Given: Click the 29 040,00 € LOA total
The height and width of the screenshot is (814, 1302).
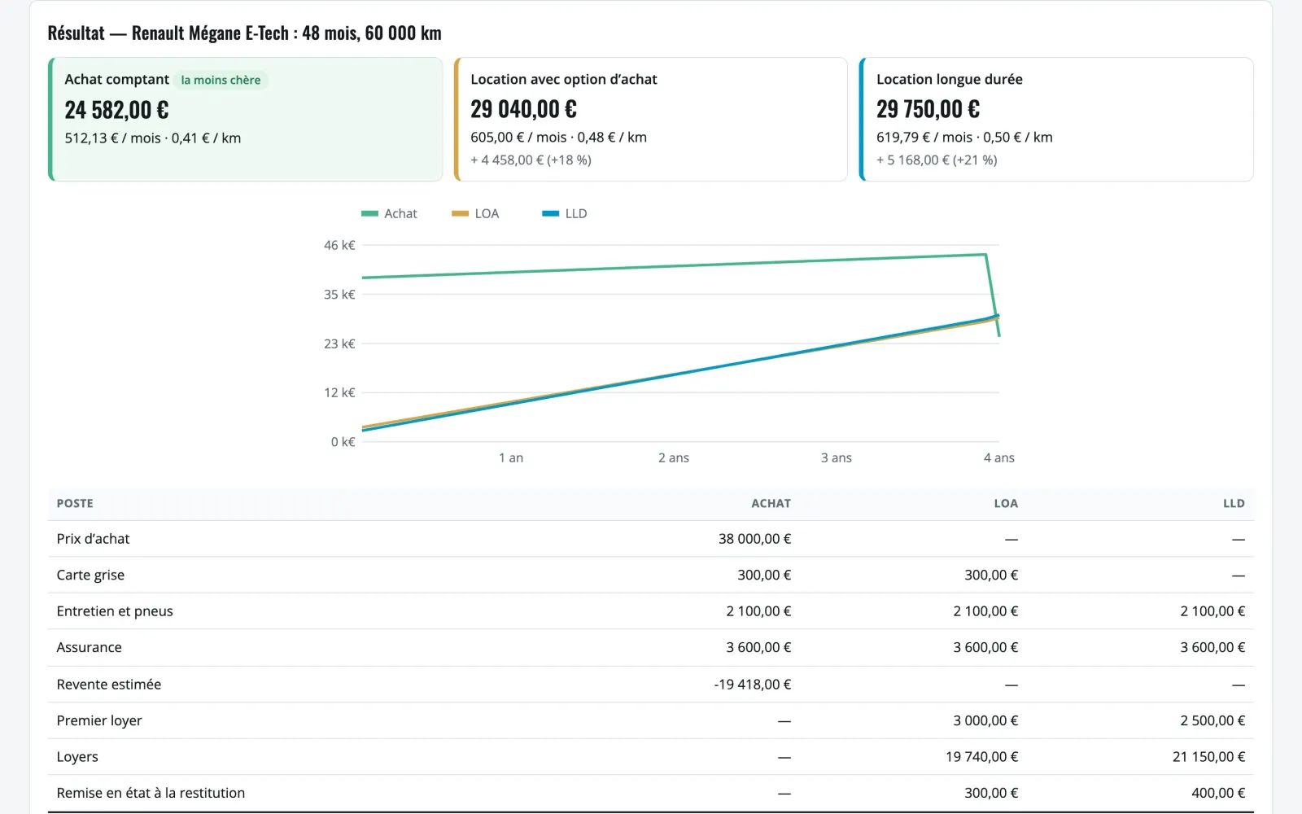Looking at the screenshot, I should [523, 109].
